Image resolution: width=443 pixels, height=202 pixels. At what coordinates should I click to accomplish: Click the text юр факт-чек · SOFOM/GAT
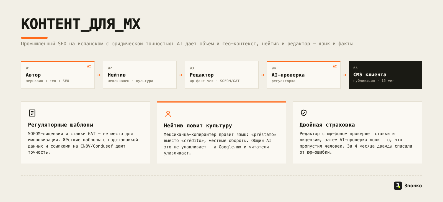point(215,81)
